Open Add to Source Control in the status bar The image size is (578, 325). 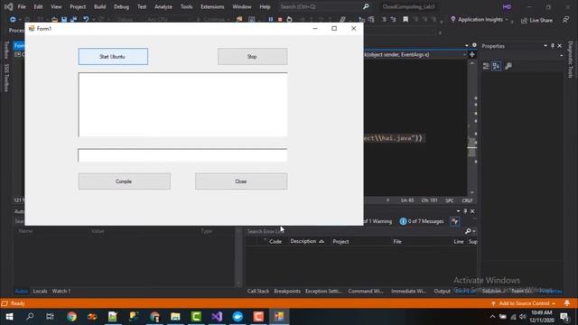tap(524, 303)
